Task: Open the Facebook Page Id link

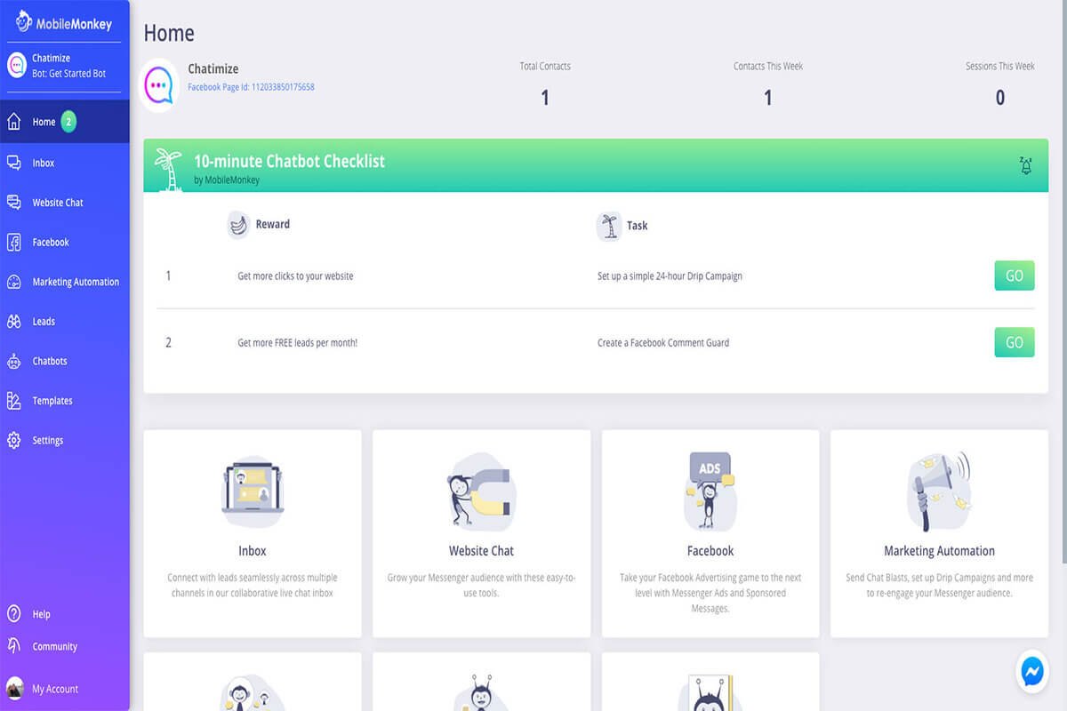Action: pos(251,87)
